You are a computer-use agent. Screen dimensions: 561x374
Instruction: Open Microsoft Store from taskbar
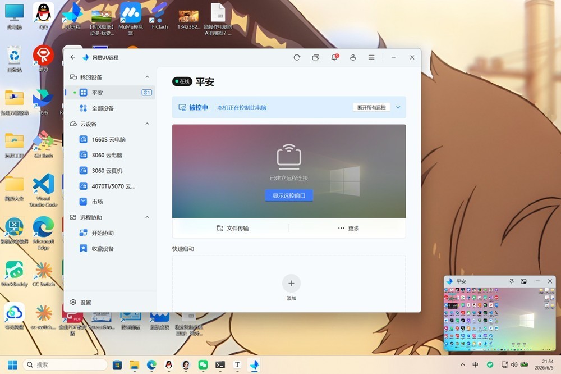117,364
